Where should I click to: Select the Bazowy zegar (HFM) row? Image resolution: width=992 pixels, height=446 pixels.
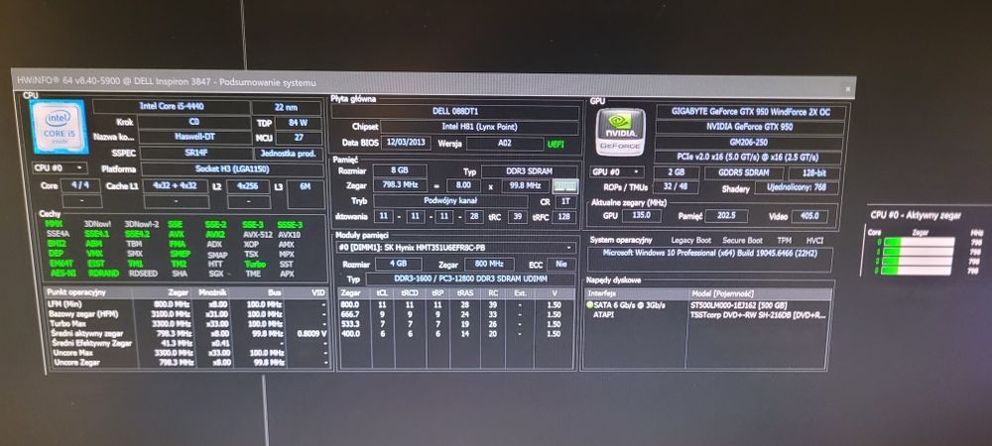(x=187, y=314)
